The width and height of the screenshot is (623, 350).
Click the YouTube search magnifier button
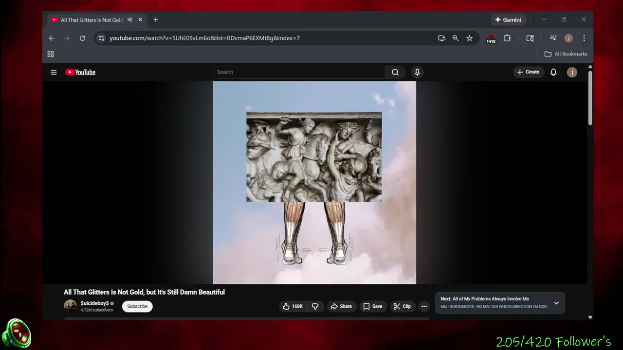click(x=395, y=72)
